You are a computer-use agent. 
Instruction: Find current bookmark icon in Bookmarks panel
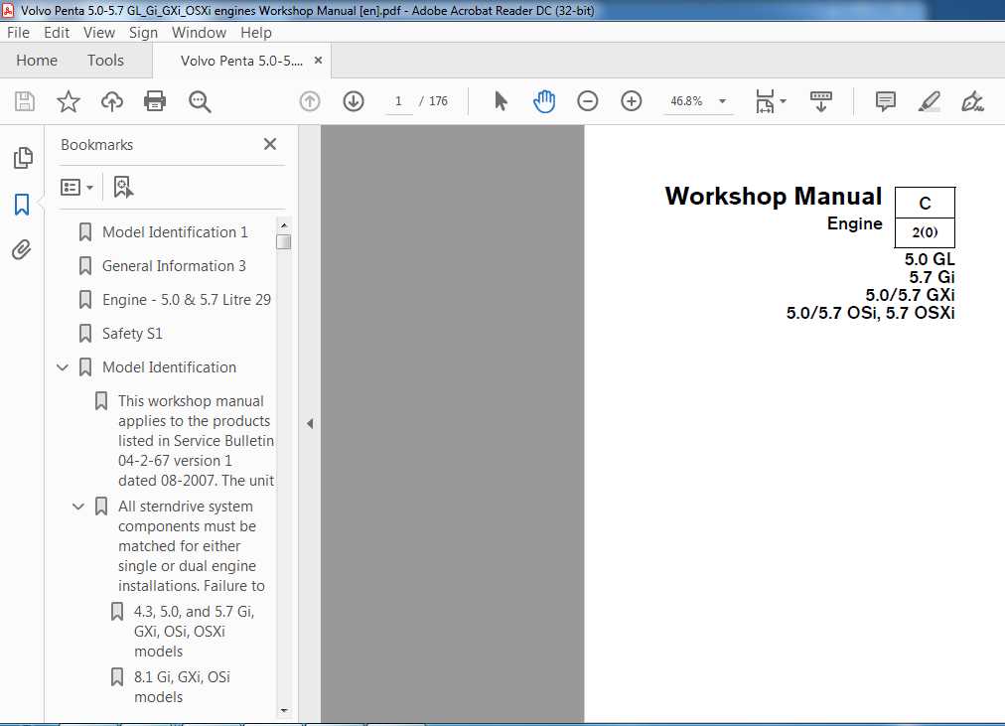pos(123,187)
